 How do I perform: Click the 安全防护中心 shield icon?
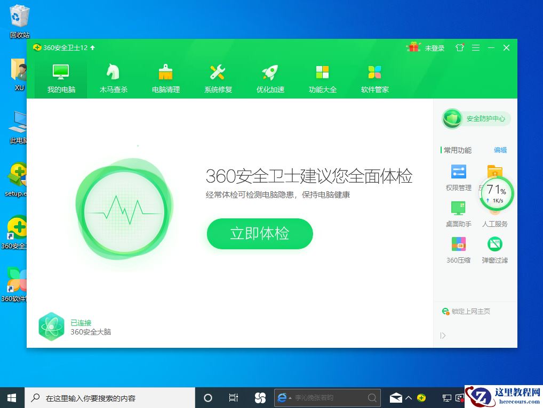(x=452, y=119)
